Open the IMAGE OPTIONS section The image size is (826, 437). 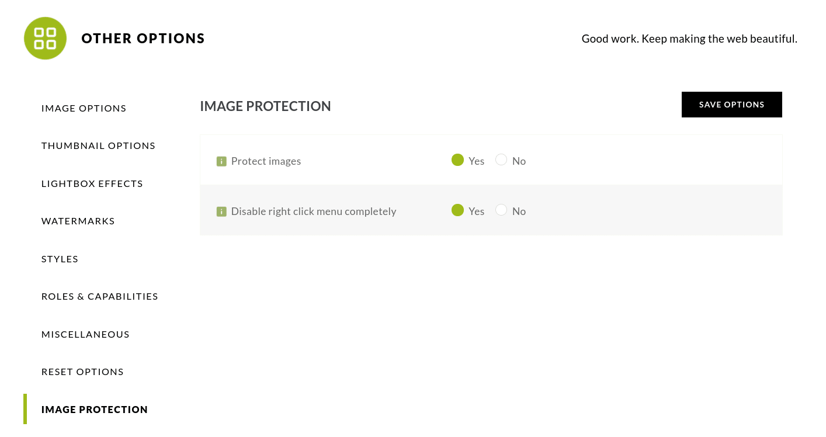point(84,108)
